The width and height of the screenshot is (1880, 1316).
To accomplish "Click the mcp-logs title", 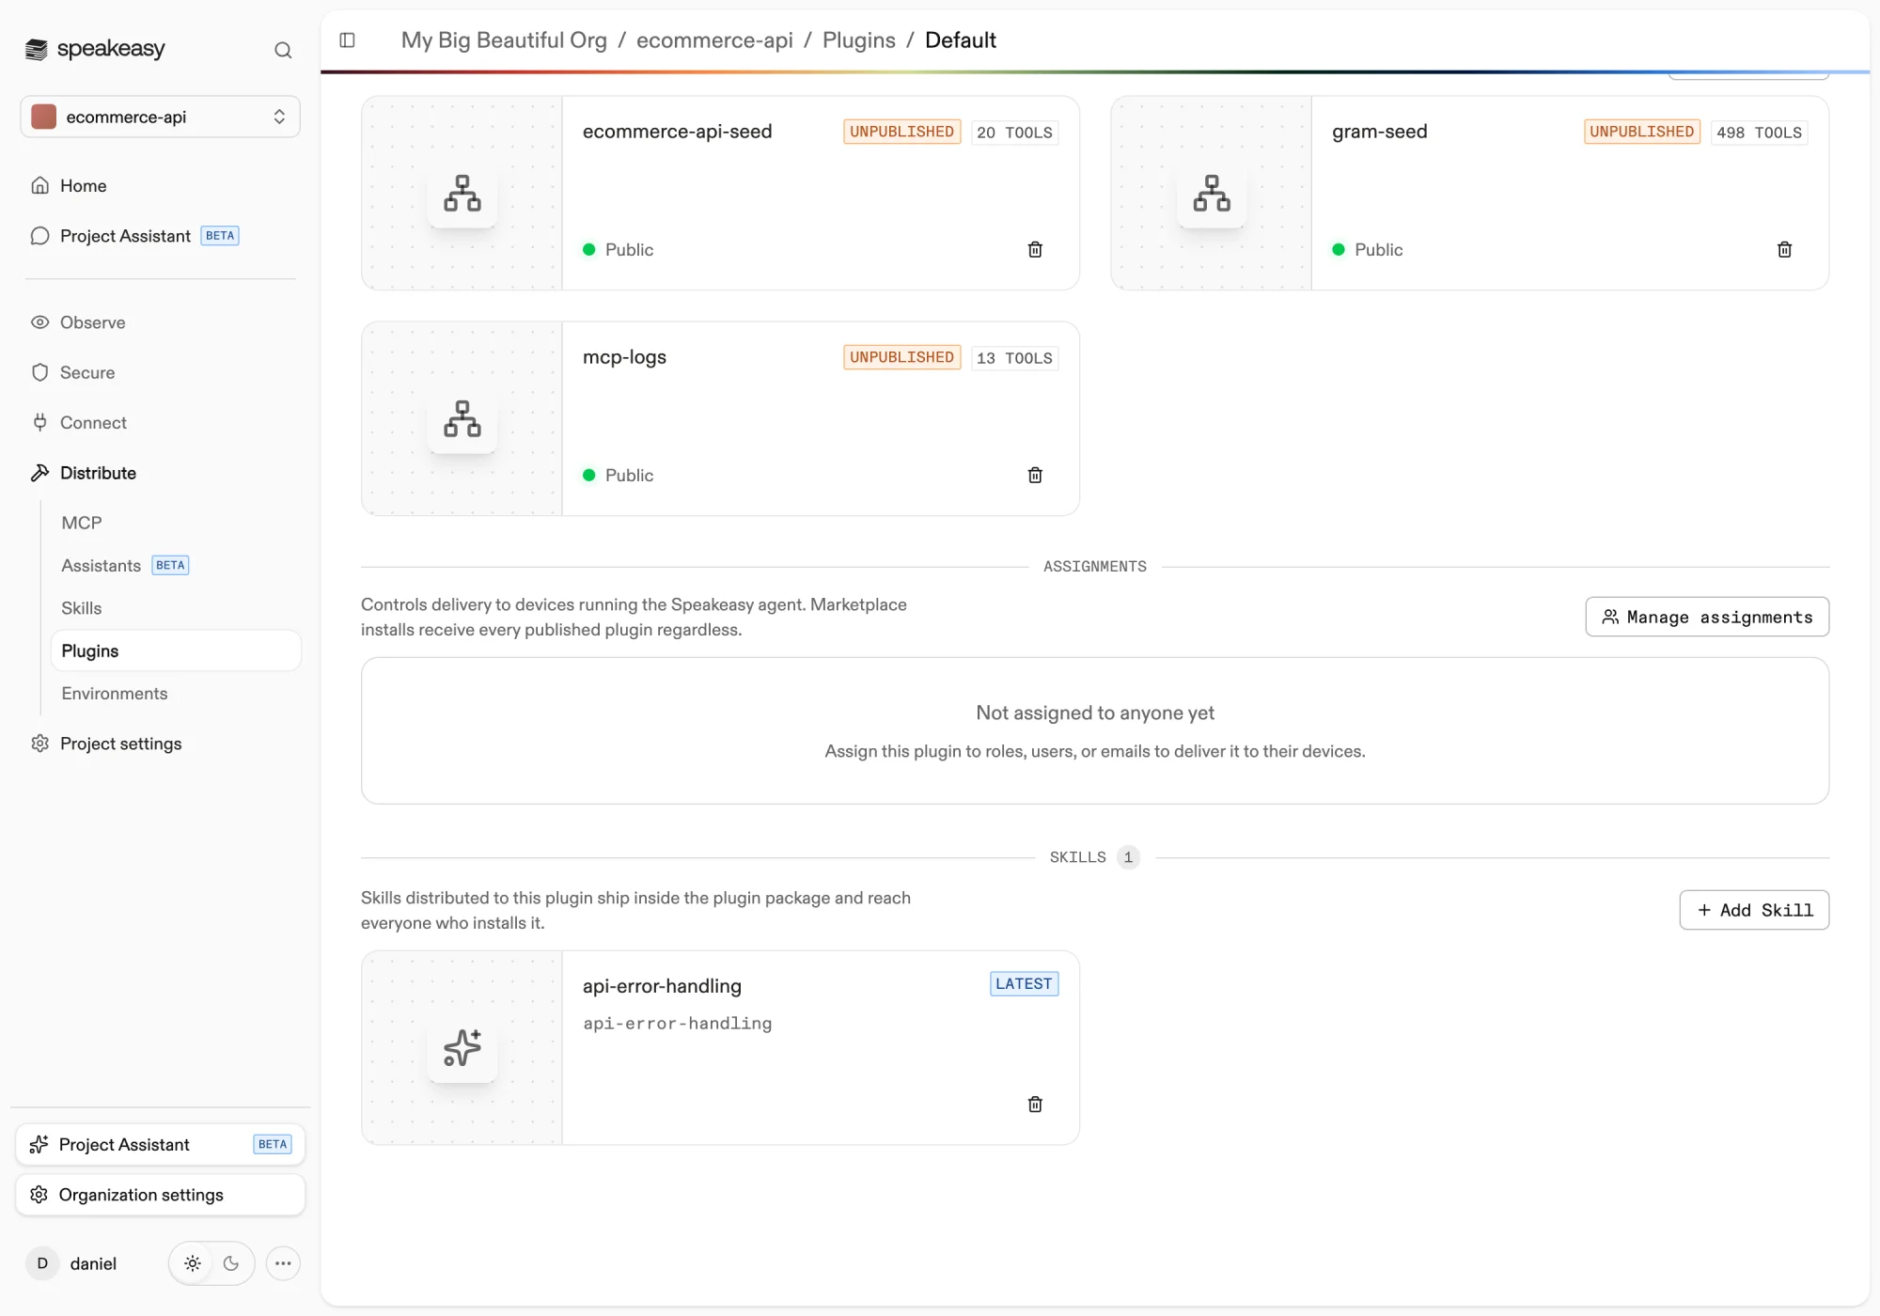I will (624, 357).
